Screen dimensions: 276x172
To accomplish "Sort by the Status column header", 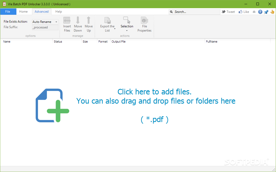I will tap(67, 42).
